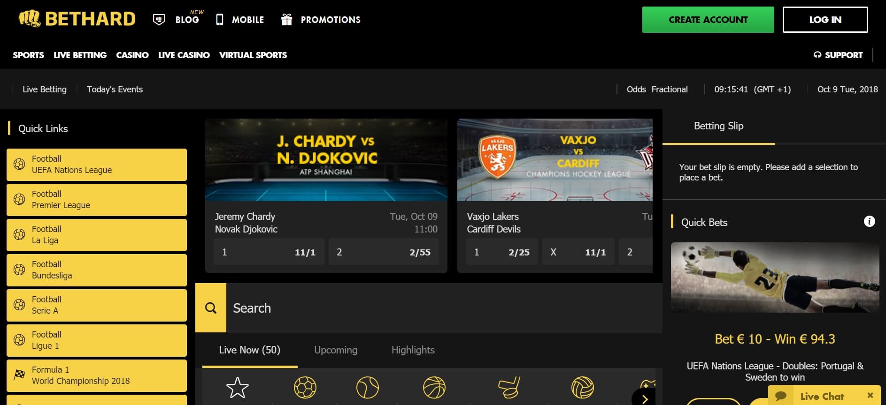Image resolution: width=886 pixels, height=405 pixels.
Task: Switch to the Upcoming tab
Action: (336, 350)
